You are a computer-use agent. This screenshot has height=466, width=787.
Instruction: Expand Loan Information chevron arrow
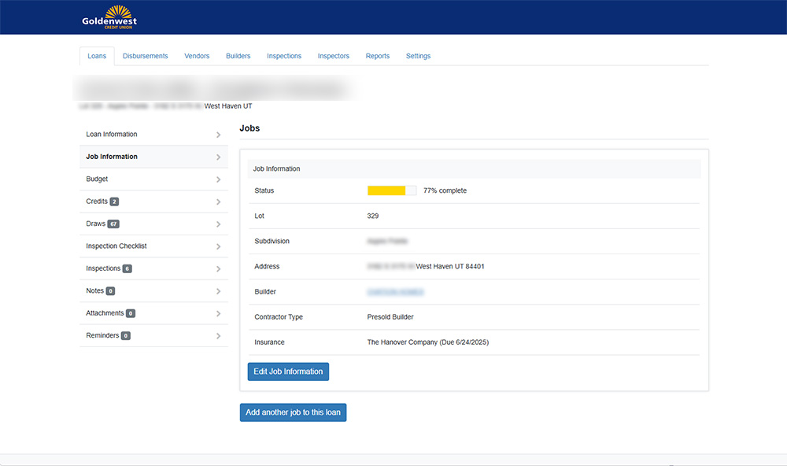coord(218,135)
